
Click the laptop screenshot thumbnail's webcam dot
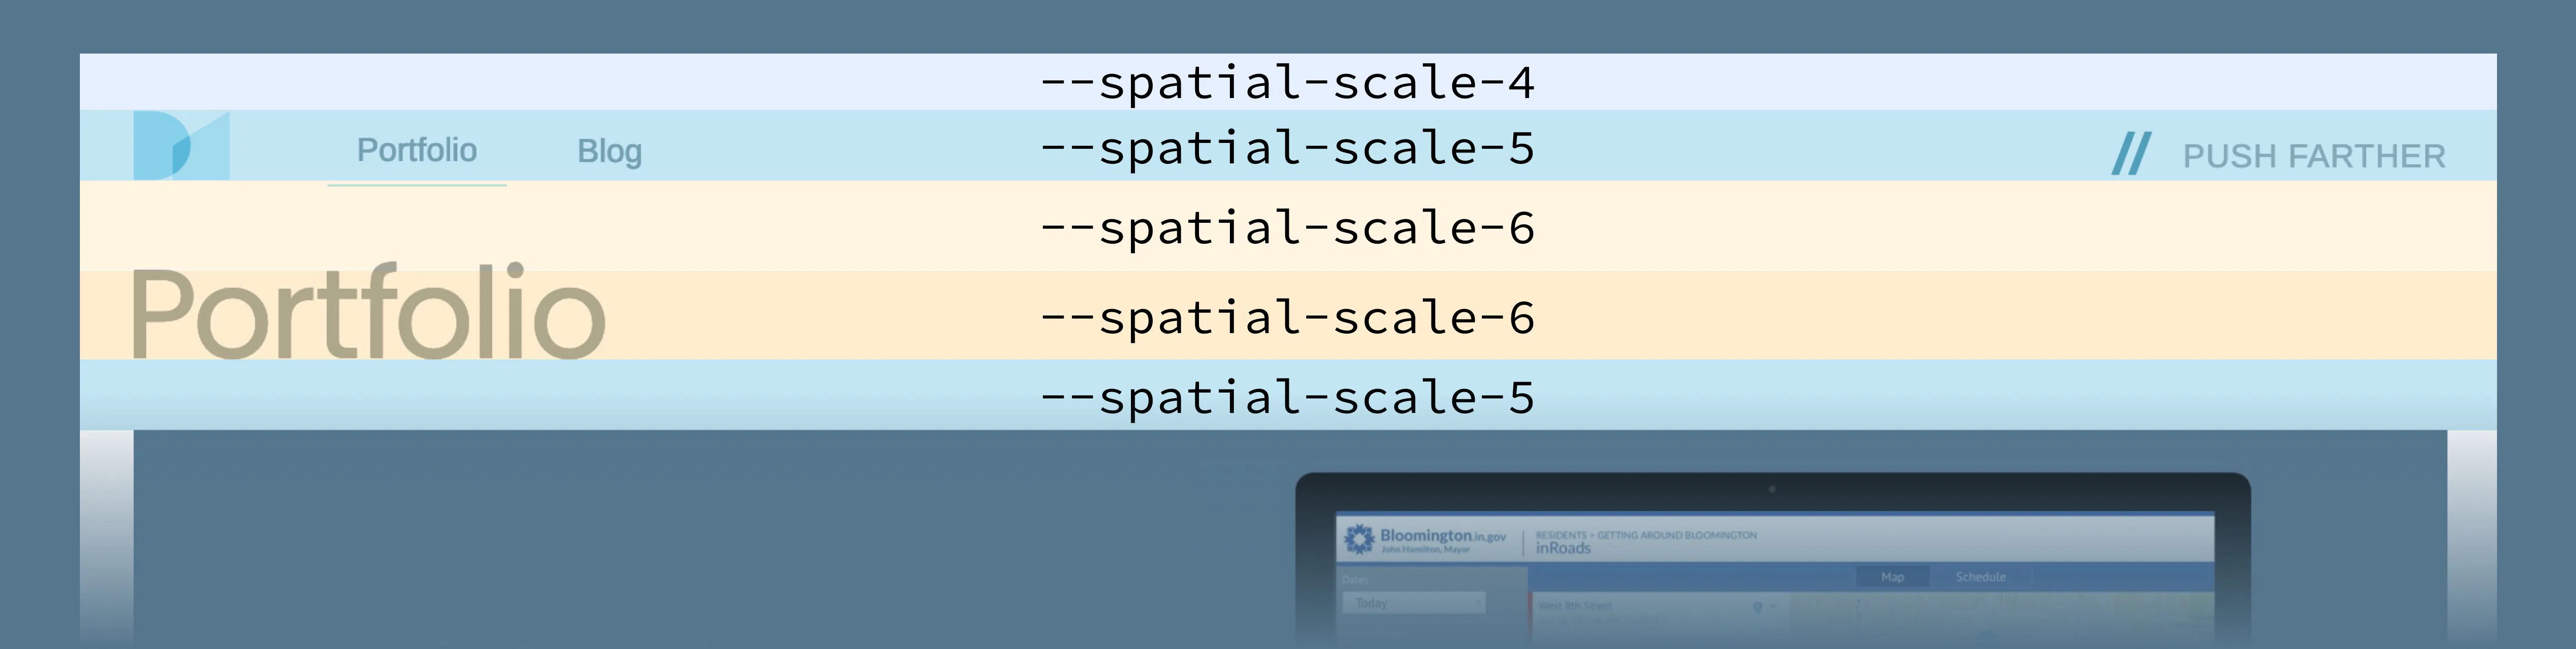point(1772,489)
